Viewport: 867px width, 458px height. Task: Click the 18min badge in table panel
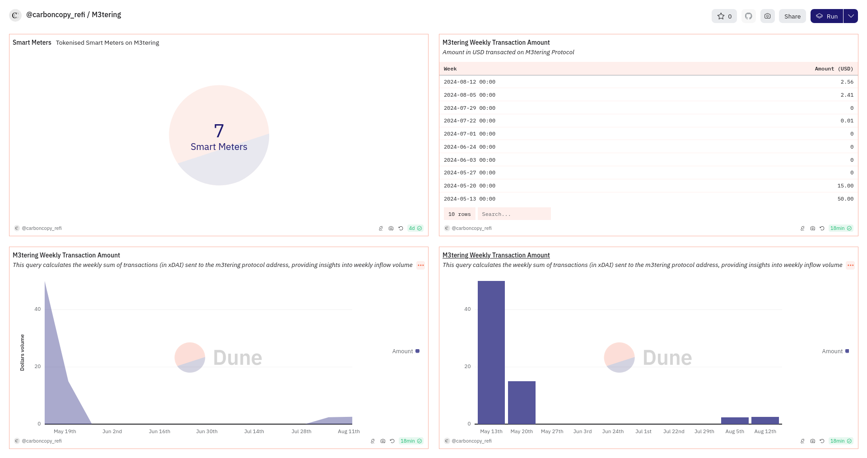click(841, 229)
